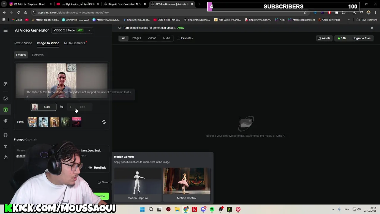380x214 pixels.
Task: Click the have DeepSeek link in prompt
Action: pos(91,150)
